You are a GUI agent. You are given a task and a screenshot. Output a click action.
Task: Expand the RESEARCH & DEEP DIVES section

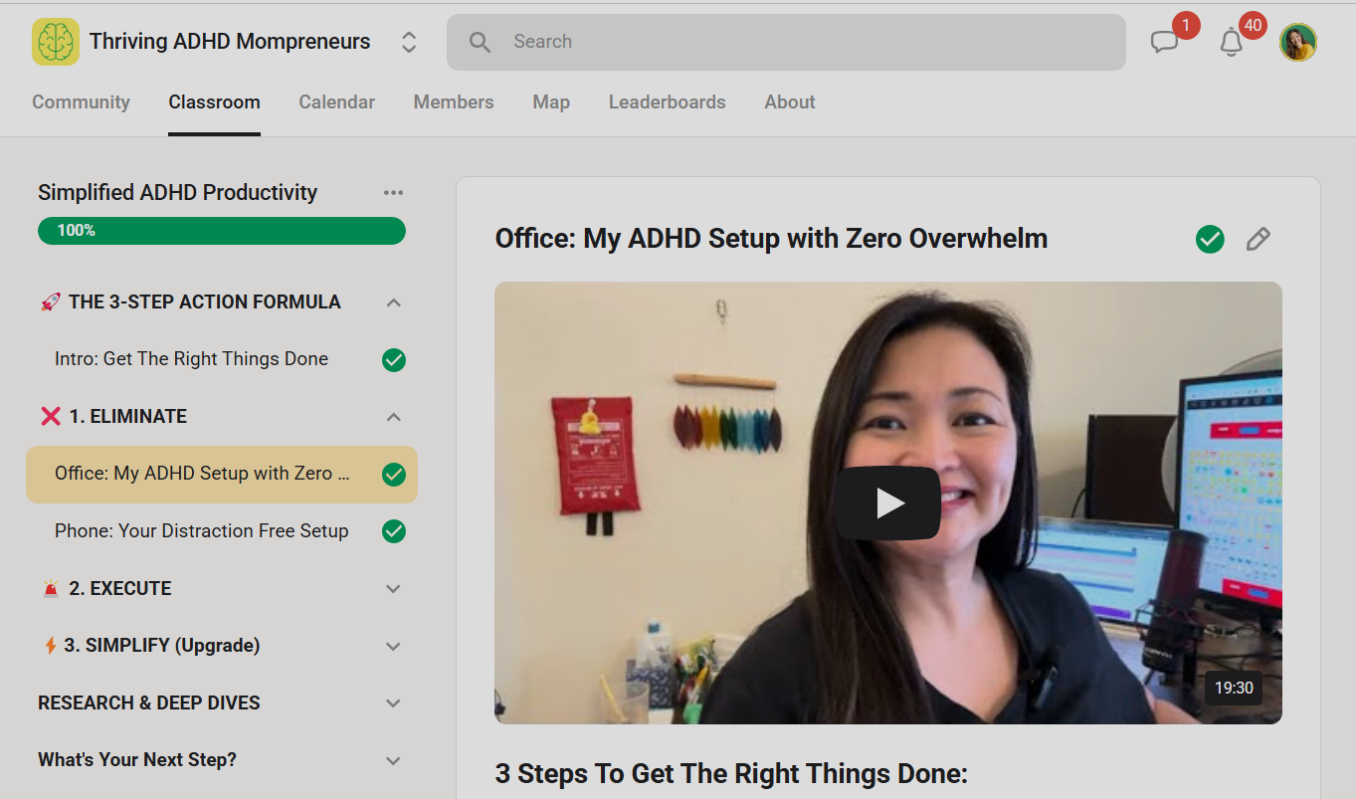(393, 702)
